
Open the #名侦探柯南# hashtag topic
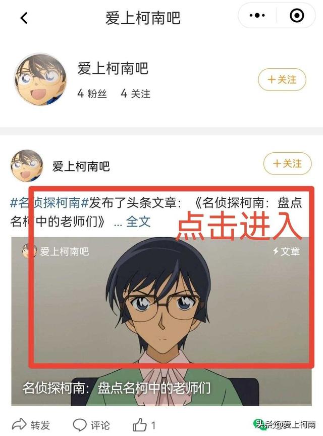[49, 203]
